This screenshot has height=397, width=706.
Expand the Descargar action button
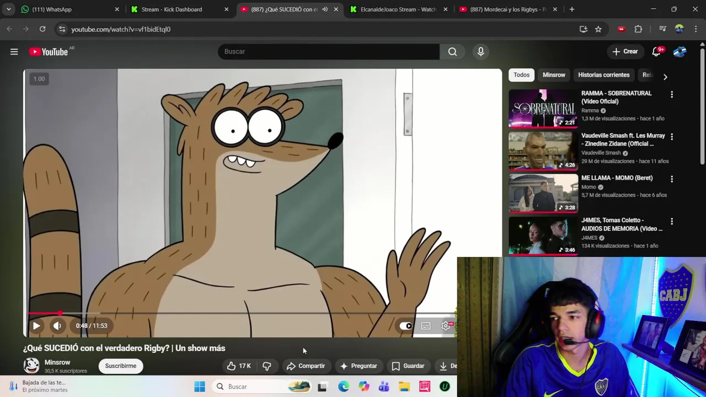click(446, 366)
